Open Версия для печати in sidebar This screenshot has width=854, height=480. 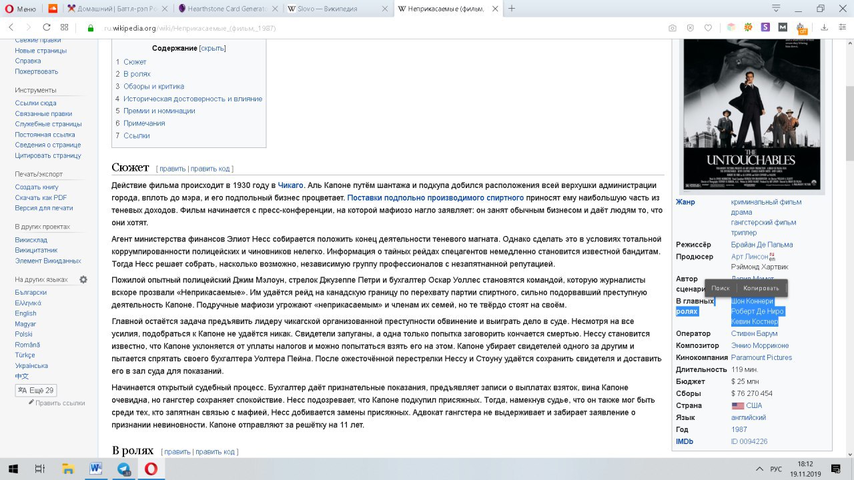pos(44,208)
